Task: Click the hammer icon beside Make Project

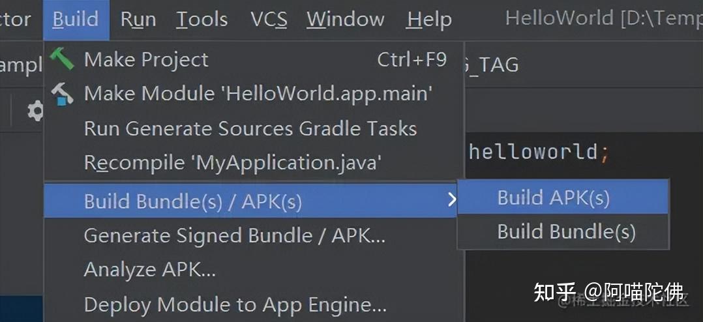Action: point(63,59)
